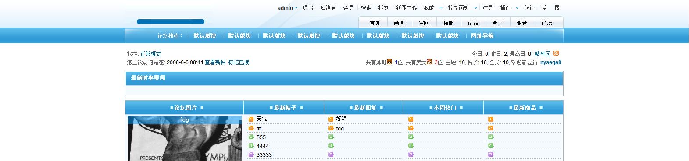Click 退出 to log out
Screen dimensions: 689x161
[308, 8]
